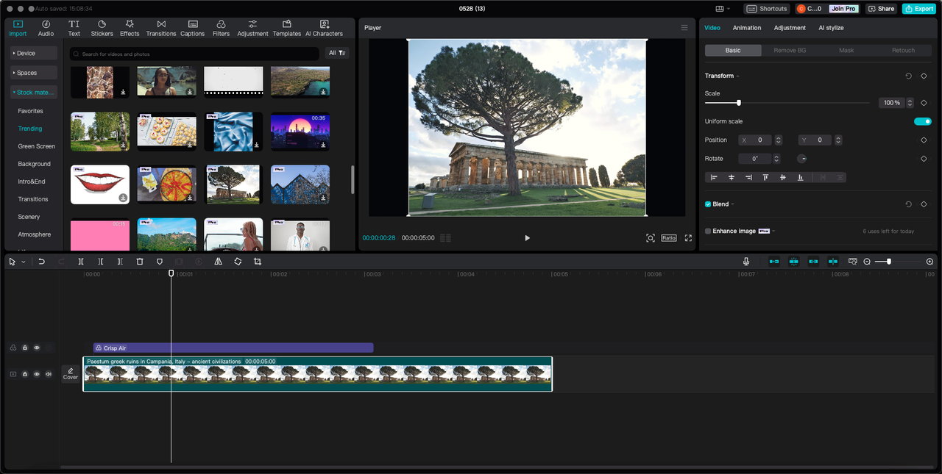Viewport: 942px width, 474px height.
Task: Lock the main video track
Action: [x=25, y=374]
